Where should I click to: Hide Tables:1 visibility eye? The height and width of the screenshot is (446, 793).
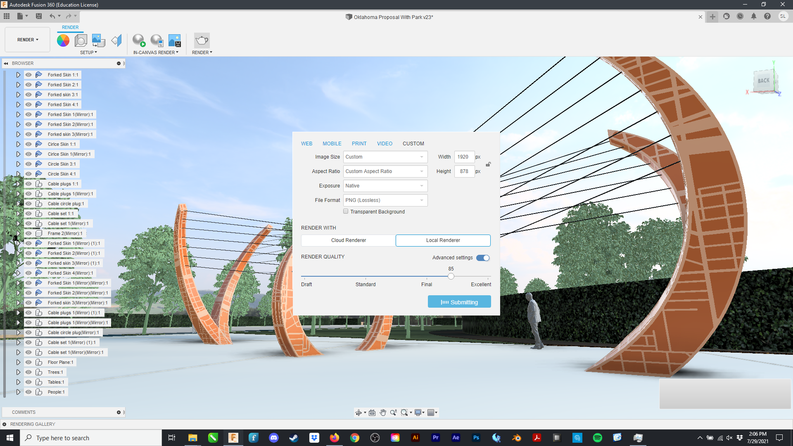coord(28,382)
